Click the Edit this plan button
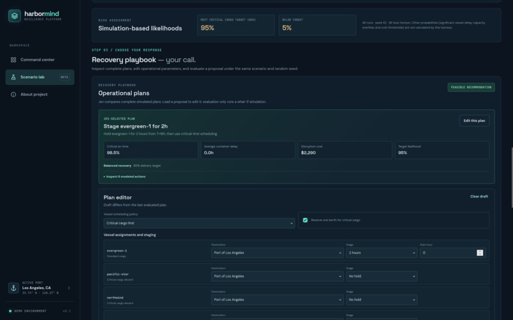The width and height of the screenshot is (513, 320). 474,121
